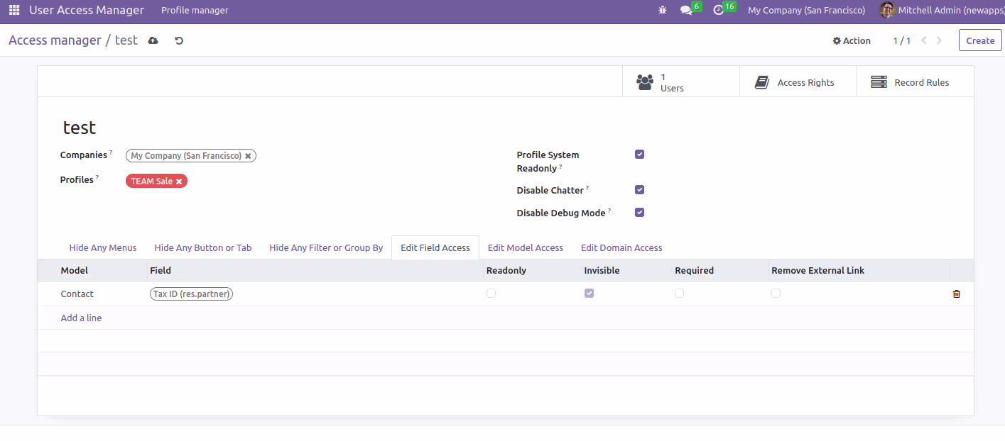Open the apps grid menu icon
The height and width of the screenshot is (441, 1005).
(14, 11)
